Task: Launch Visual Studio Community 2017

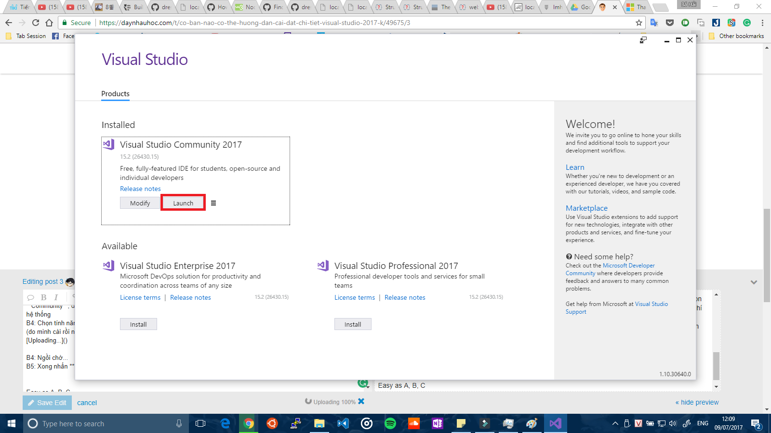Action: coord(183,203)
